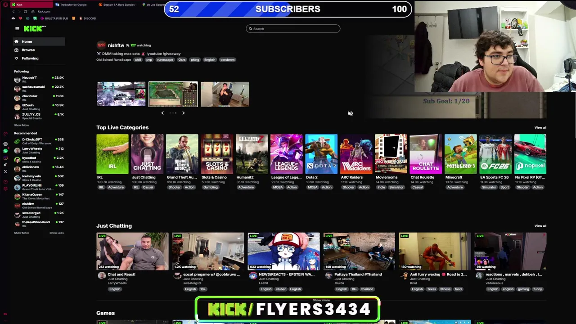The width and height of the screenshot is (576, 324).
Task: Click the heart bookmark in bookmarks bar
Action: coord(20,18)
